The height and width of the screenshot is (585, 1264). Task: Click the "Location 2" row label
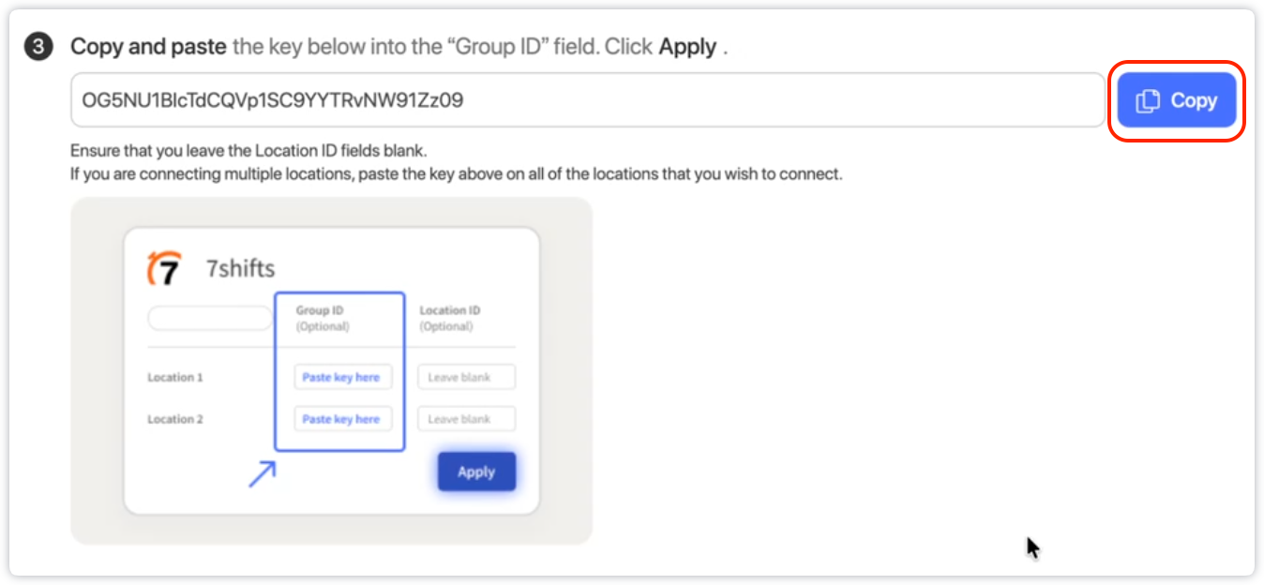tap(175, 419)
